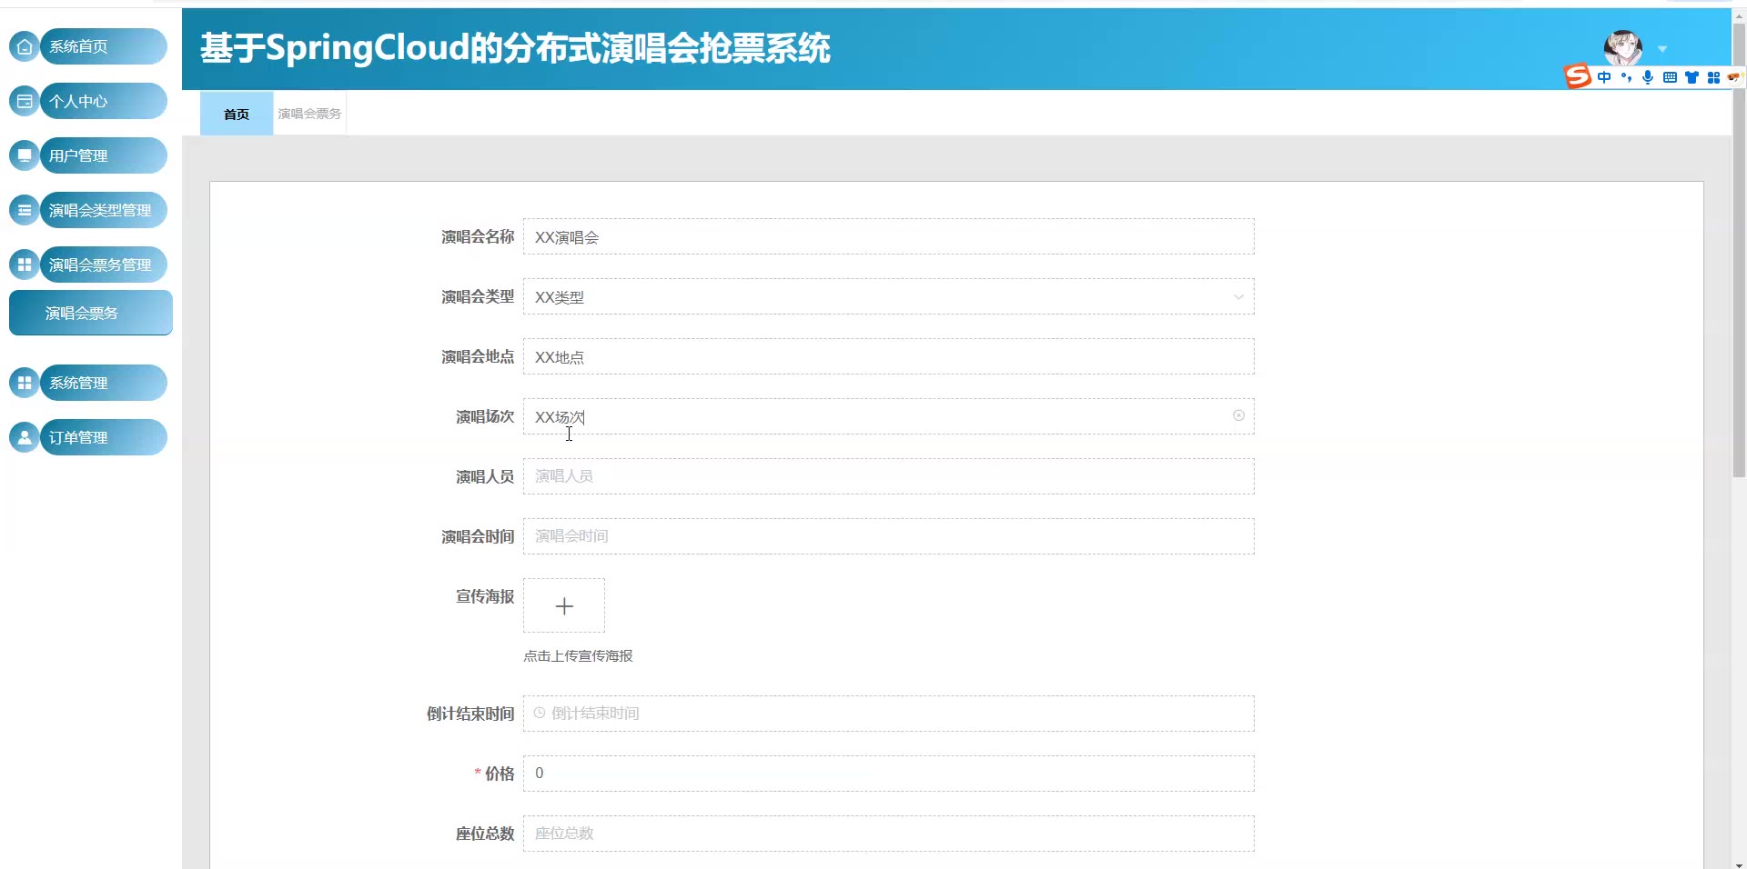Open the Sogou soft keyboard icon
Image resolution: width=1747 pixels, height=869 pixels.
click(1670, 77)
